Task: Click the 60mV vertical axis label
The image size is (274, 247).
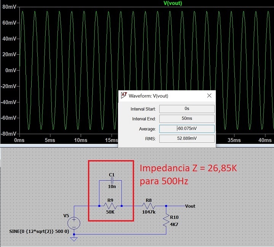Action: 9,23
